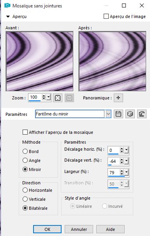
Task: Click the Mosaïque sans jointures title bar app icon
Action: 7,6
